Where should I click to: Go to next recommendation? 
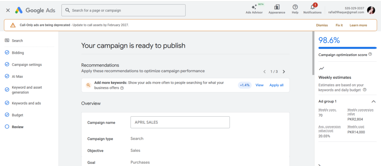[x=284, y=72]
